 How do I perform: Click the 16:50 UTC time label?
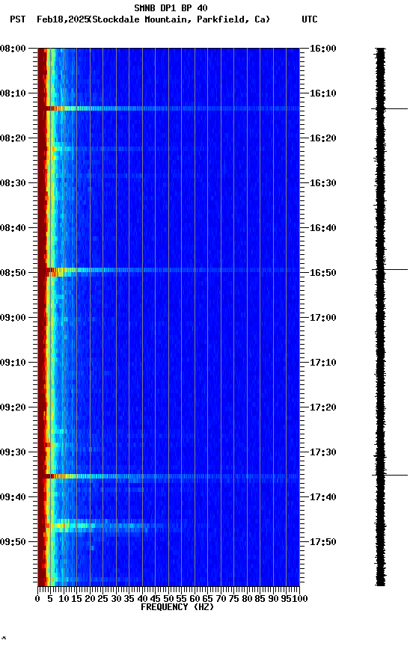[322, 273]
